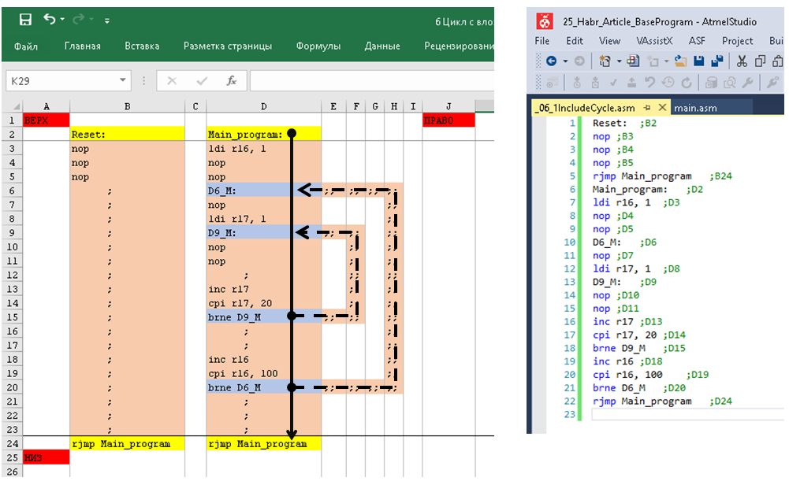Close the _06_1IncludeCycle.asm tab

662,108
